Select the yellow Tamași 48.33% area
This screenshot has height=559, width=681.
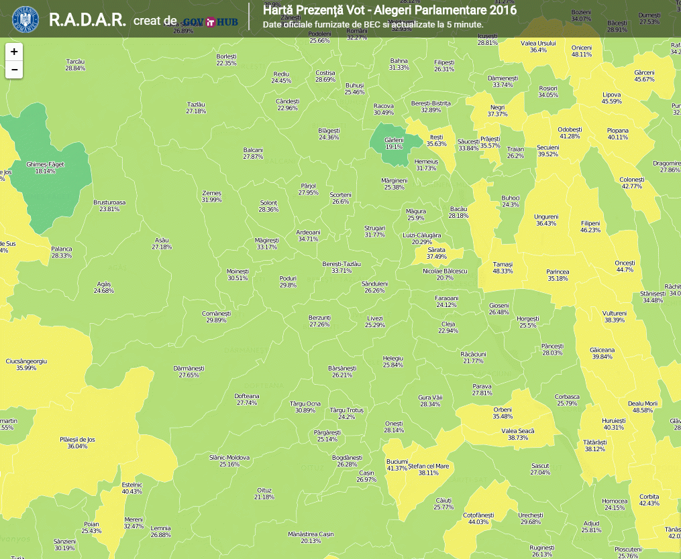[502, 267]
